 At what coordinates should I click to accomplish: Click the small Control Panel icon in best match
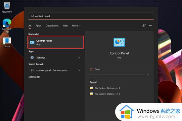32,42
